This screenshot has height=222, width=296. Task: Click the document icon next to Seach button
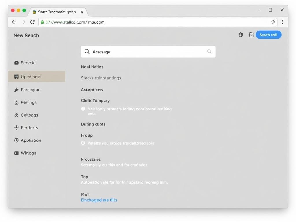(x=251, y=35)
